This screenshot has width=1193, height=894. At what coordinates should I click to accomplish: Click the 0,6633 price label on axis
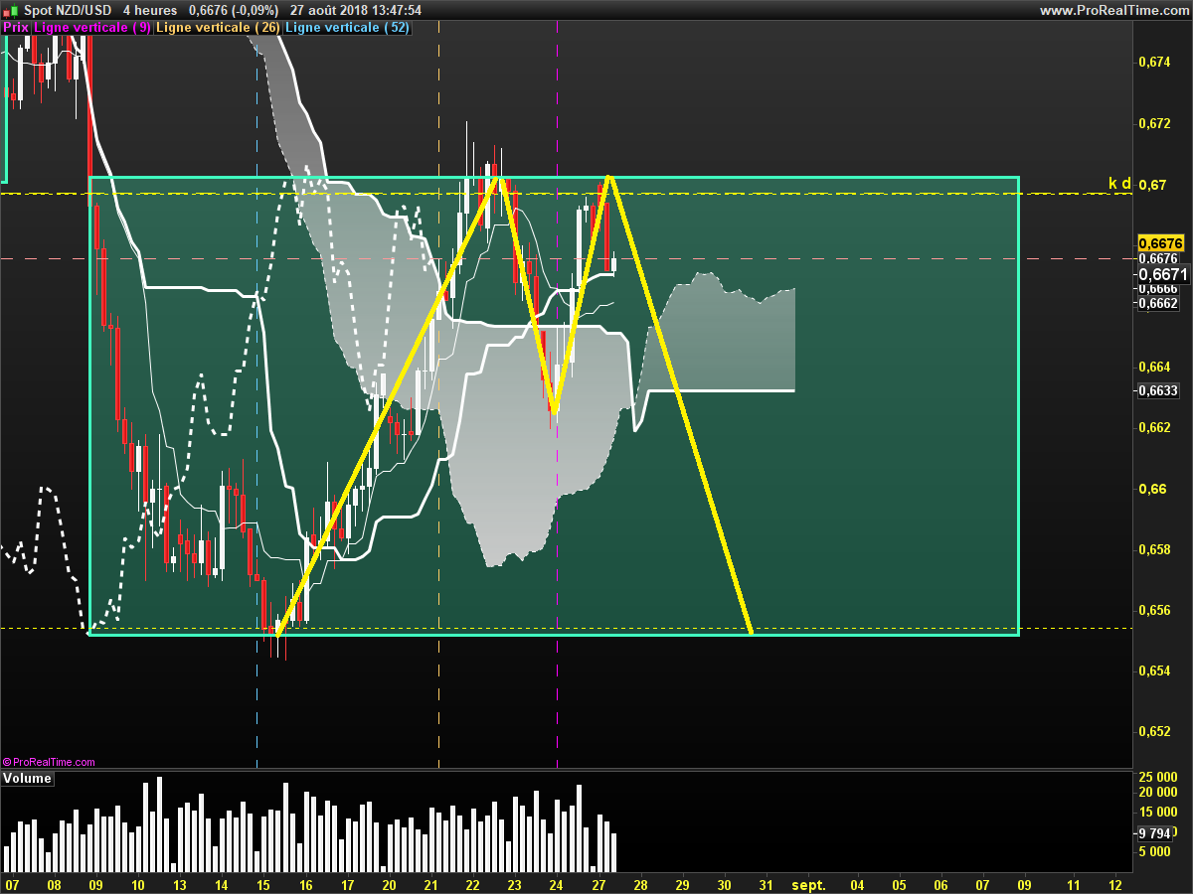click(1157, 390)
